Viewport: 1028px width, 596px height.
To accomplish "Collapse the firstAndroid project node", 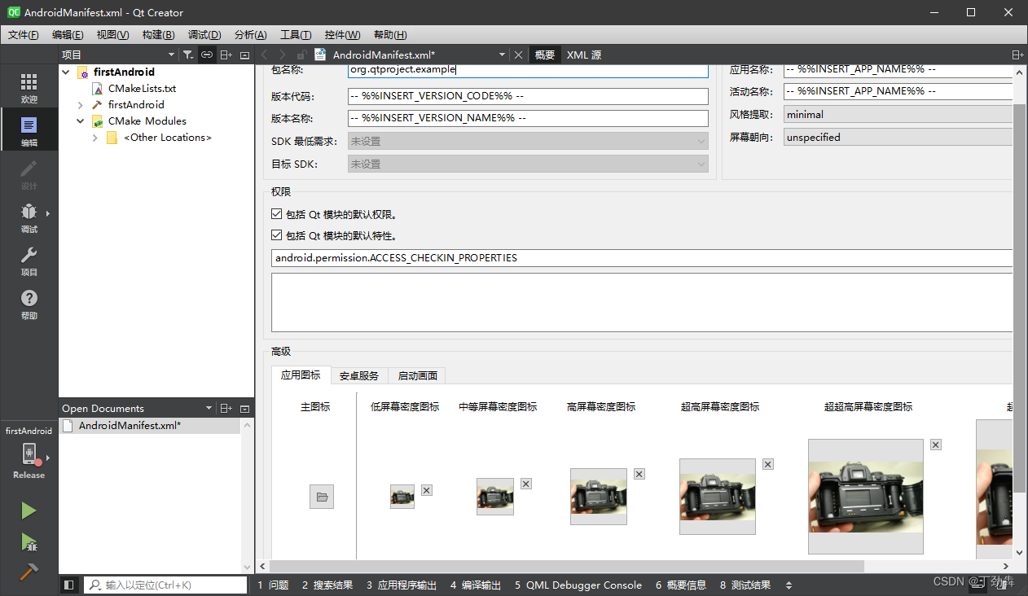I will pos(66,72).
